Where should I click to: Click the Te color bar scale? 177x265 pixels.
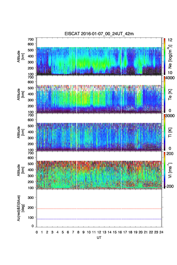coord(164,94)
